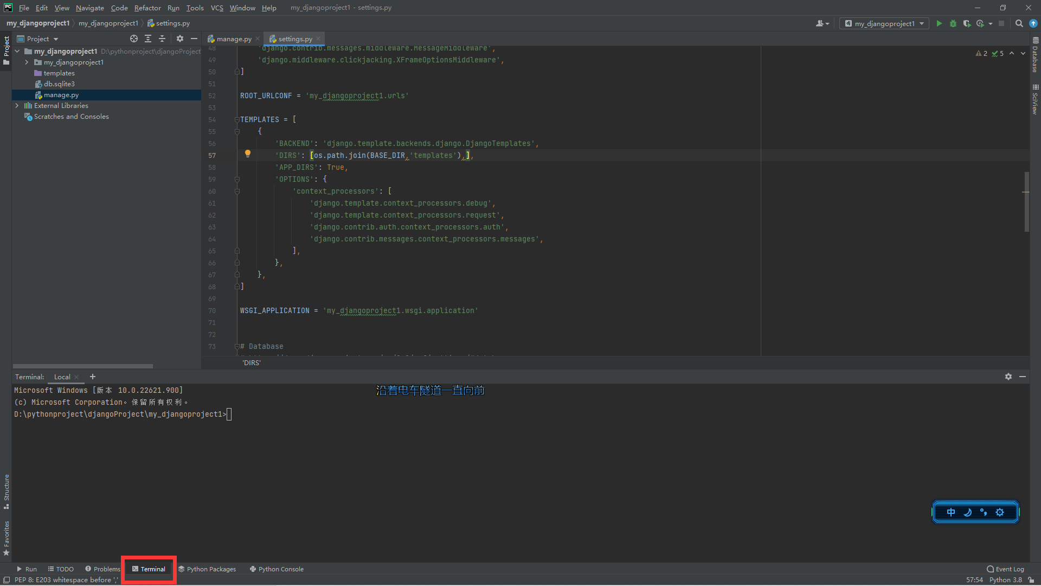This screenshot has height=586, width=1041.
Task: Click the Debug bug icon
Action: coord(953,23)
